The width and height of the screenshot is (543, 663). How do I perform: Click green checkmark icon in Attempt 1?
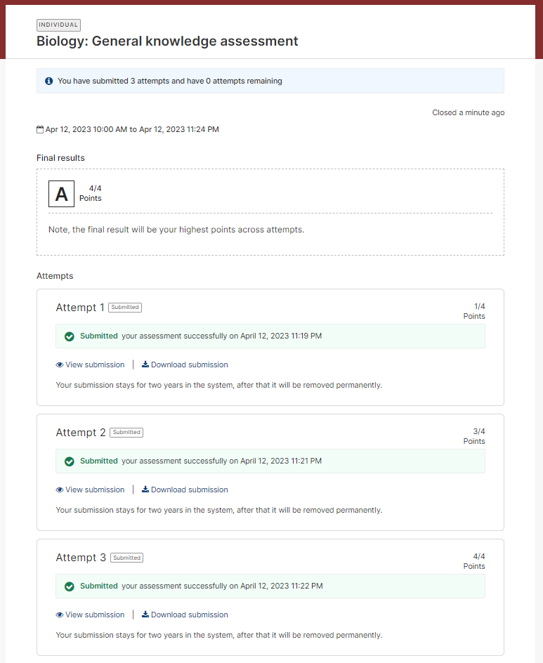[x=70, y=336]
